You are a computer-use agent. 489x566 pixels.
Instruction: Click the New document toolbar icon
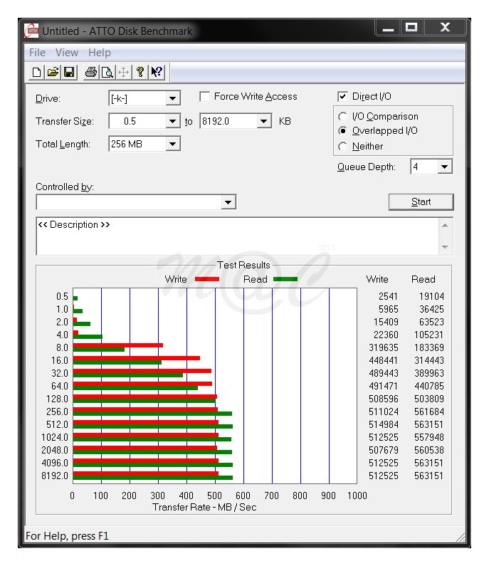tap(36, 72)
